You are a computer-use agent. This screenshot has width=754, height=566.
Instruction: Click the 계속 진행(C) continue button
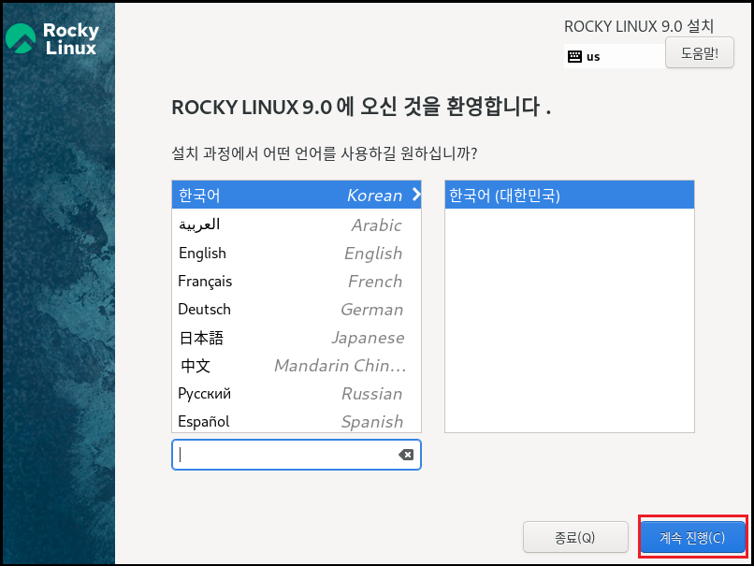pyautogui.click(x=693, y=537)
